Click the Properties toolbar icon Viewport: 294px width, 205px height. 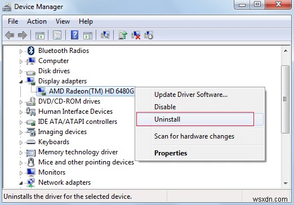(57, 35)
